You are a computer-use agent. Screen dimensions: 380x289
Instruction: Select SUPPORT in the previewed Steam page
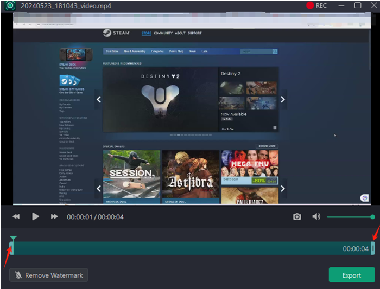(194, 33)
